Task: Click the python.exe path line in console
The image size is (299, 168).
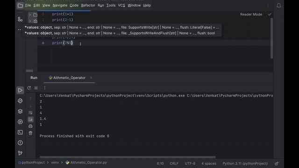Action: click(156, 96)
